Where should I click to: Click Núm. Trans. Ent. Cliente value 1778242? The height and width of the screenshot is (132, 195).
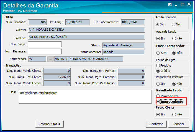(x=57, y=77)
